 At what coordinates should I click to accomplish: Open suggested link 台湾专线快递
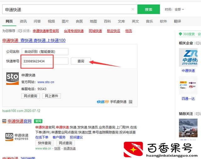point(74,31)
